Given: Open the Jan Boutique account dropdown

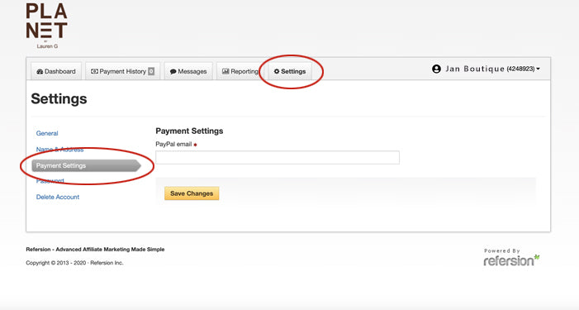Looking at the screenshot, I should coord(486,69).
